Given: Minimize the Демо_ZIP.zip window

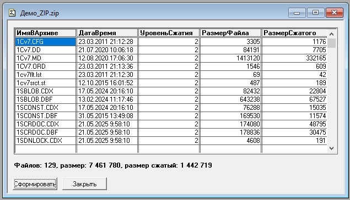Looking at the screenshot, I should click(297, 13).
